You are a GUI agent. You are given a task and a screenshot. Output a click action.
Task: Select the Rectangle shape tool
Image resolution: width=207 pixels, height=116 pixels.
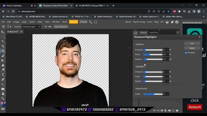(x=3, y=89)
